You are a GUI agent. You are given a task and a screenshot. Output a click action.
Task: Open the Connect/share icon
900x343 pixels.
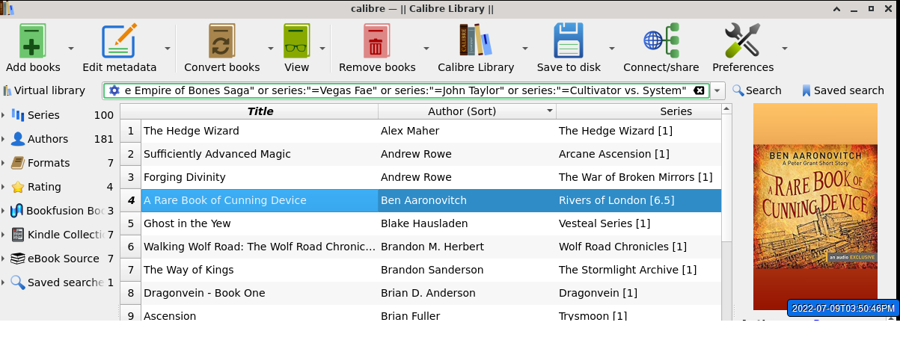coord(661,40)
